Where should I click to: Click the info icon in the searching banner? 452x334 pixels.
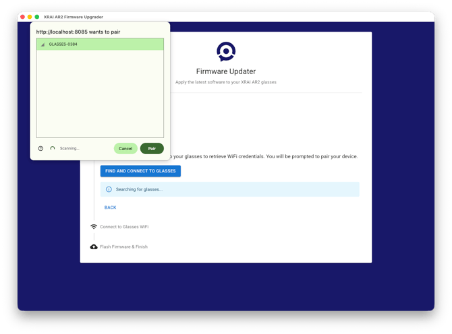(109, 189)
